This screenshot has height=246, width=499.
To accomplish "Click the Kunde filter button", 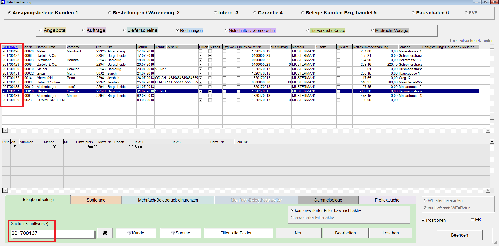I will (x=136, y=233).
